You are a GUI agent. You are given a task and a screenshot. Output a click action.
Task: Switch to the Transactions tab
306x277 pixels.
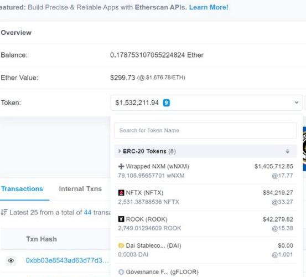tap(22, 189)
